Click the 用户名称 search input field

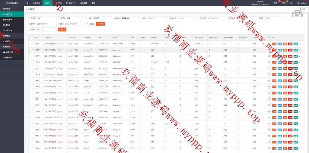(x=216, y=18)
